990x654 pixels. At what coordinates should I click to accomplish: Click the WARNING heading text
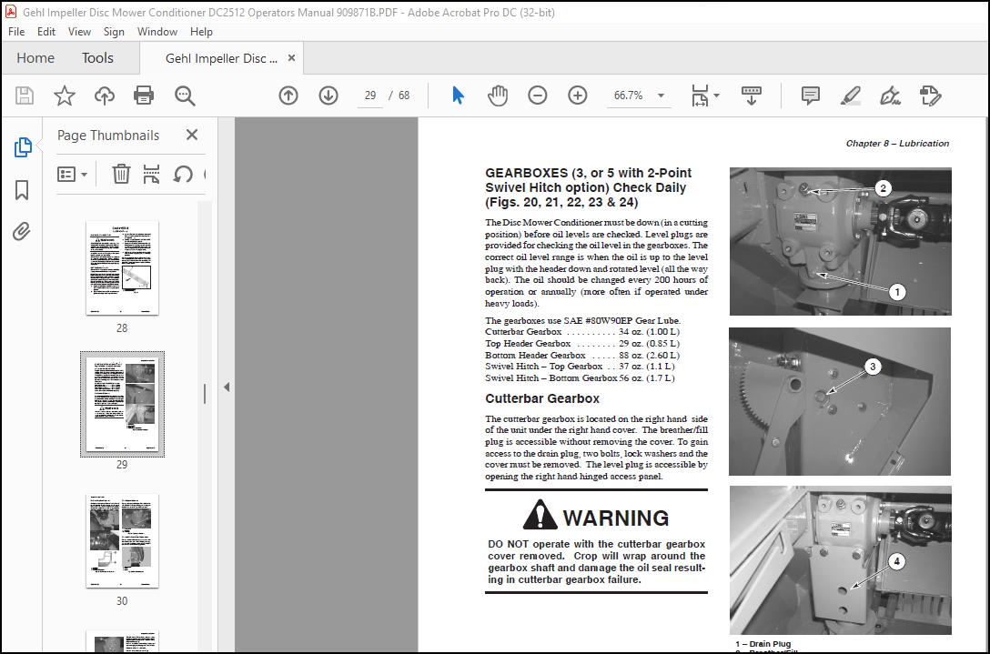[616, 518]
